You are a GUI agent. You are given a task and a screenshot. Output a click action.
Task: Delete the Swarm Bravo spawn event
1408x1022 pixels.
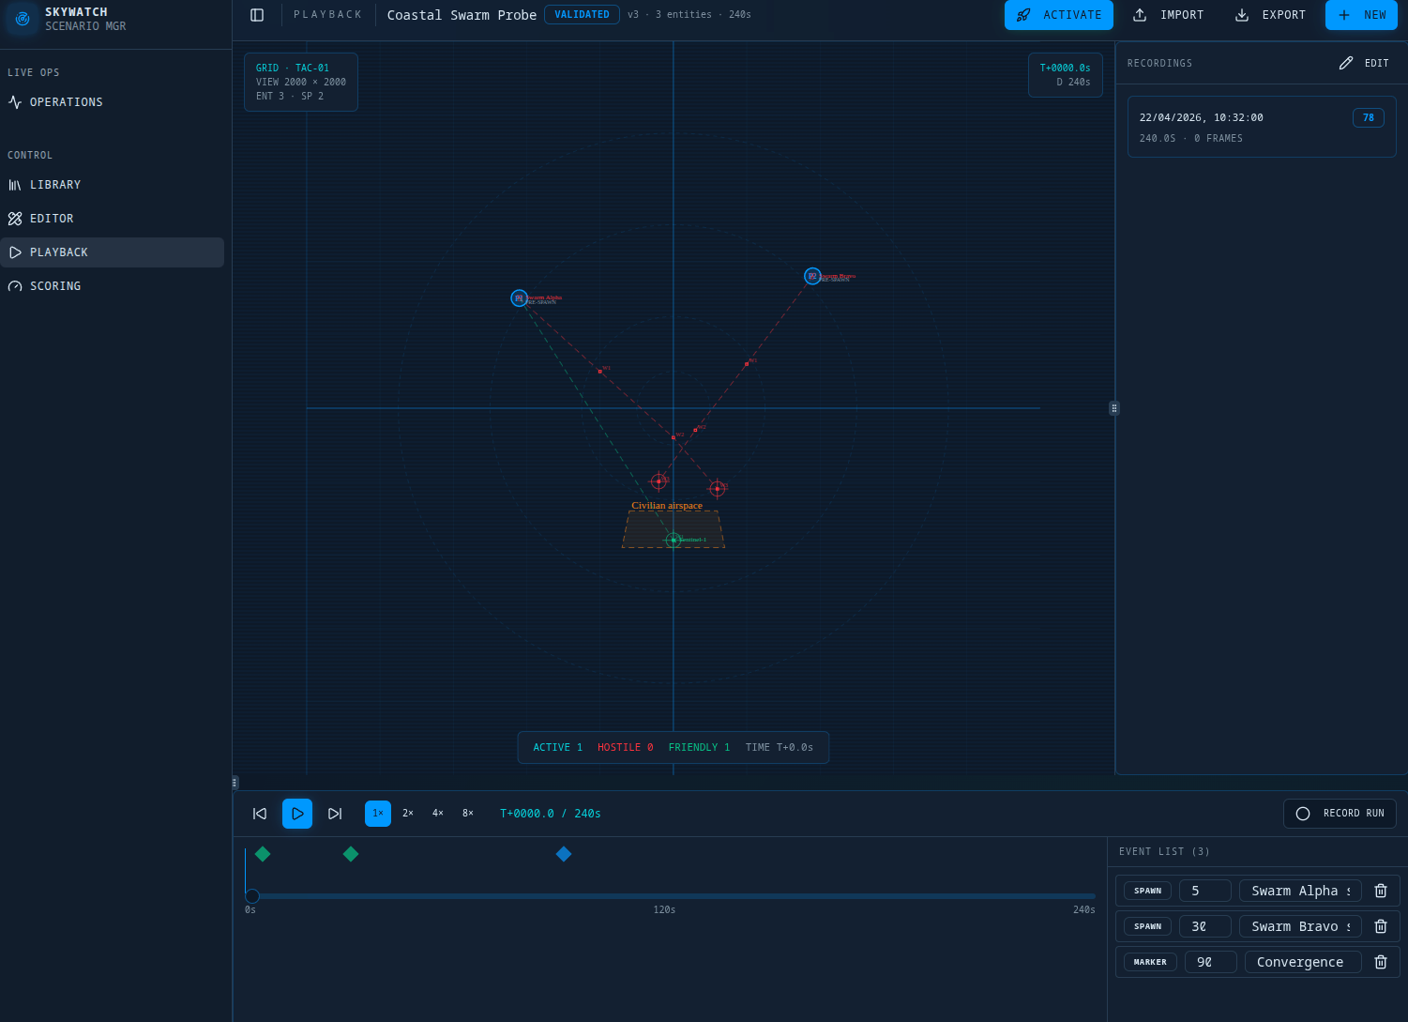click(1381, 926)
